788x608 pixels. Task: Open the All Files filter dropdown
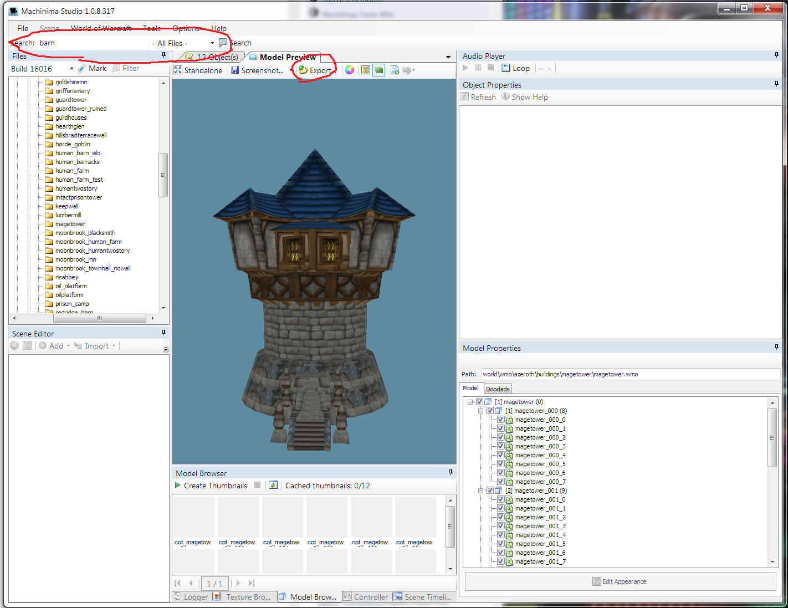click(212, 43)
